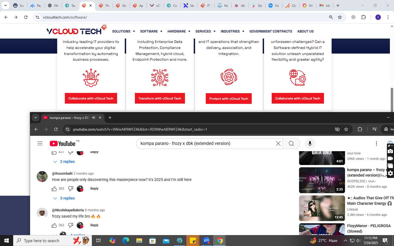The width and height of the screenshot is (394, 246).
Task: Reload the vcloudtech page
Action: (x=26, y=17)
